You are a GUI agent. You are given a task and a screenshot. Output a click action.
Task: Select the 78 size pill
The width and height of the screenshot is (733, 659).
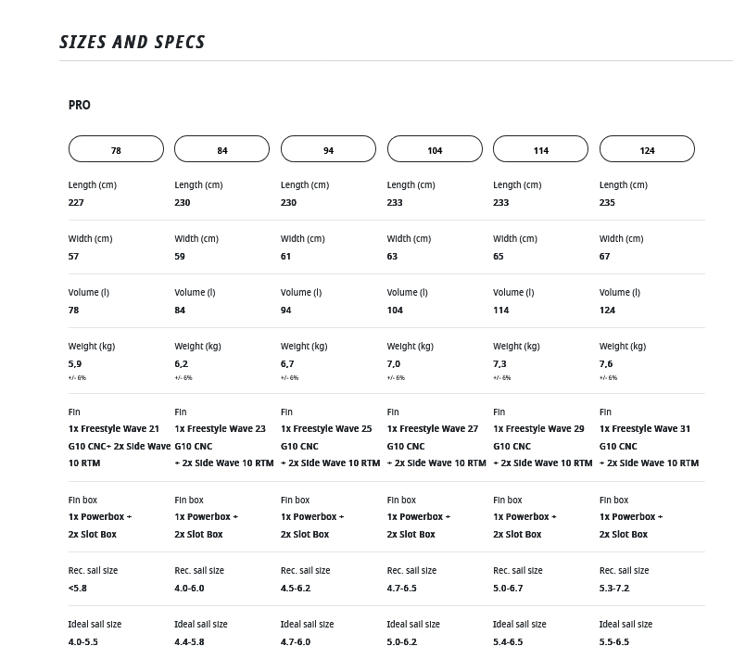[x=116, y=149]
